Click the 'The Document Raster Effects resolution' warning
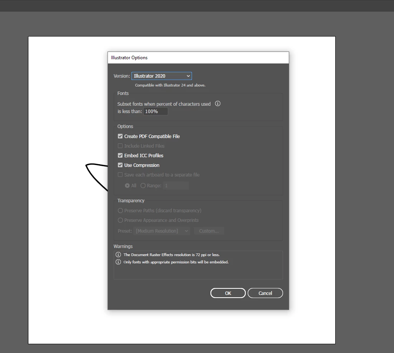The width and height of the screenshot is (394, 353). [172, 255]
